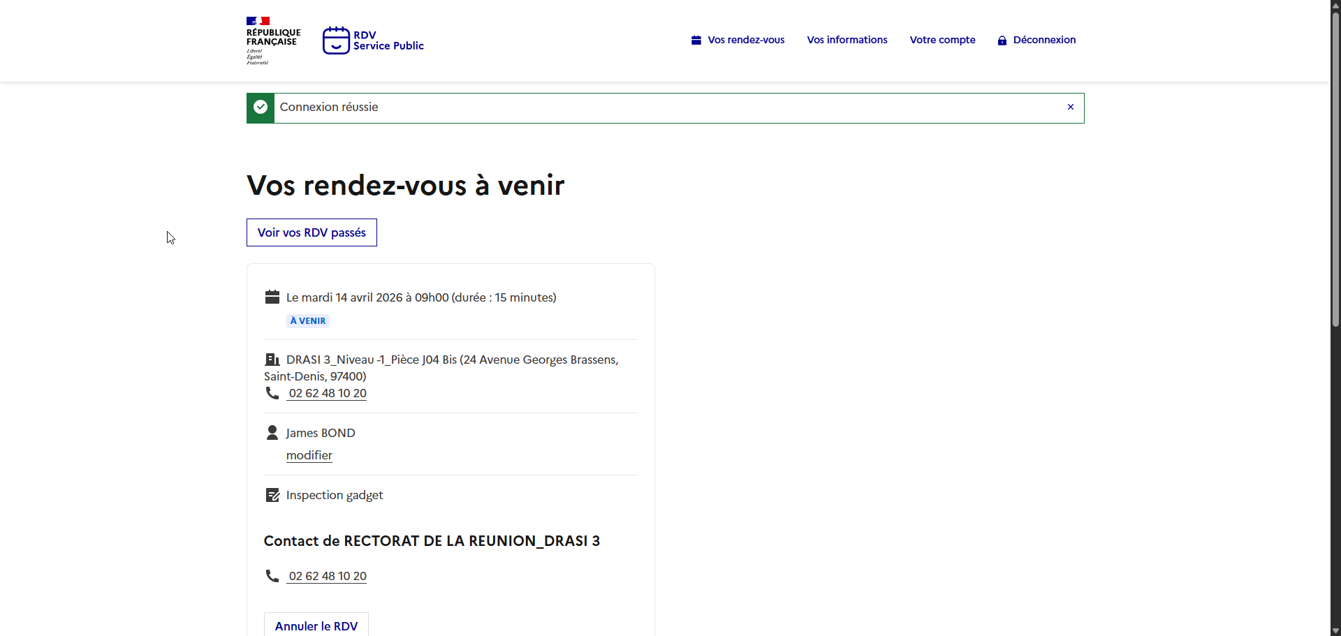Image resolution: width=1341 pixels, height=636 pixels.
Task: Click the James BOND name
Action: 321,433
